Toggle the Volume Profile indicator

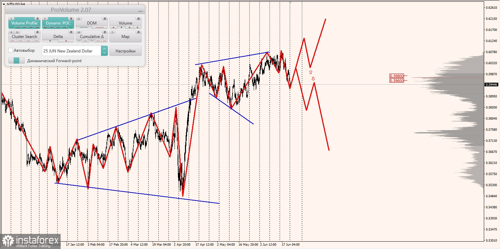pos(24,23)
